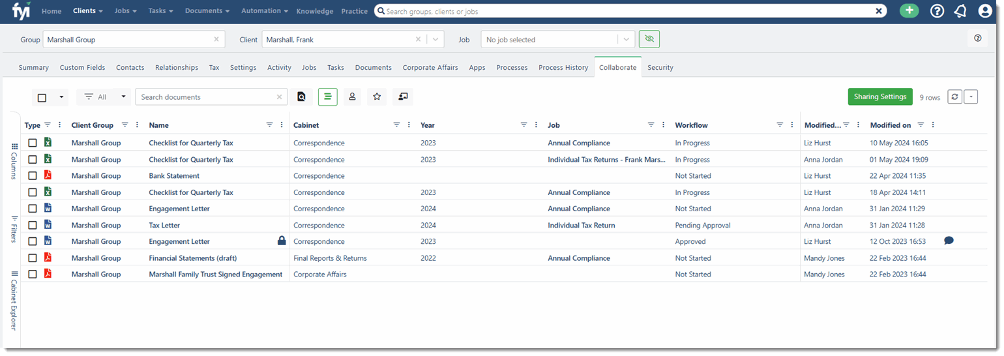Click the share-with-person icon in toolbar
This screenshot has width=1004, height=356.
(403, 96)
